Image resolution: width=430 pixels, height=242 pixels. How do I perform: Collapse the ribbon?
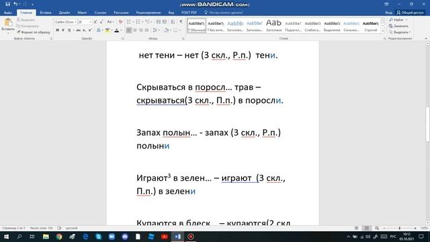click(x=426, y=38)
